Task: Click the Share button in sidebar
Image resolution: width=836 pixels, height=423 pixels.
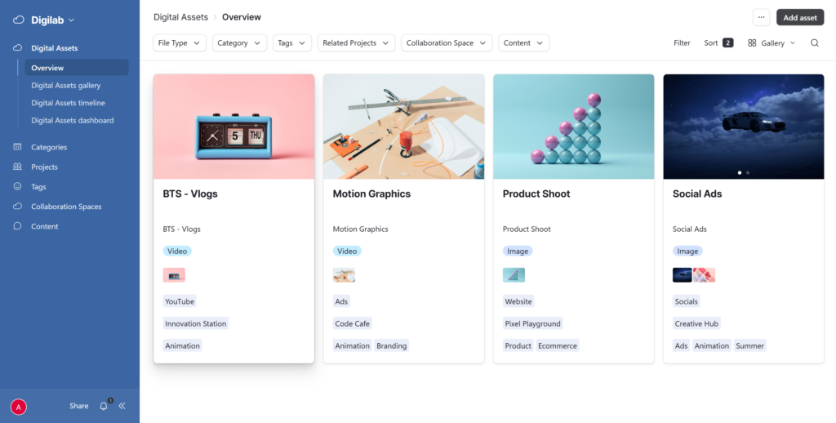Action: [79, 406]
